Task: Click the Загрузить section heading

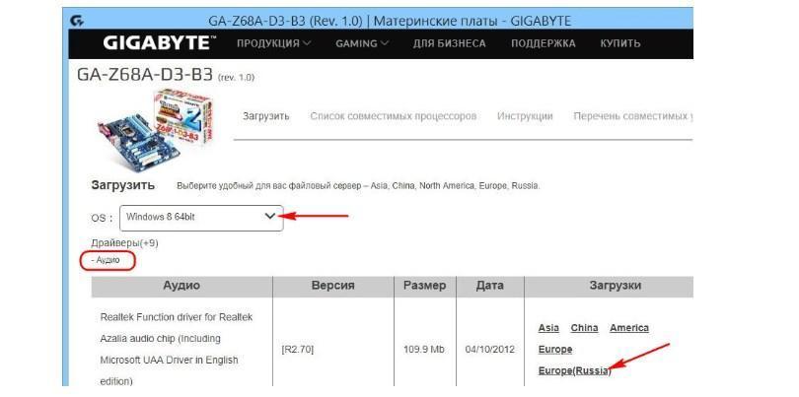Action: click(x=122, y=185)
